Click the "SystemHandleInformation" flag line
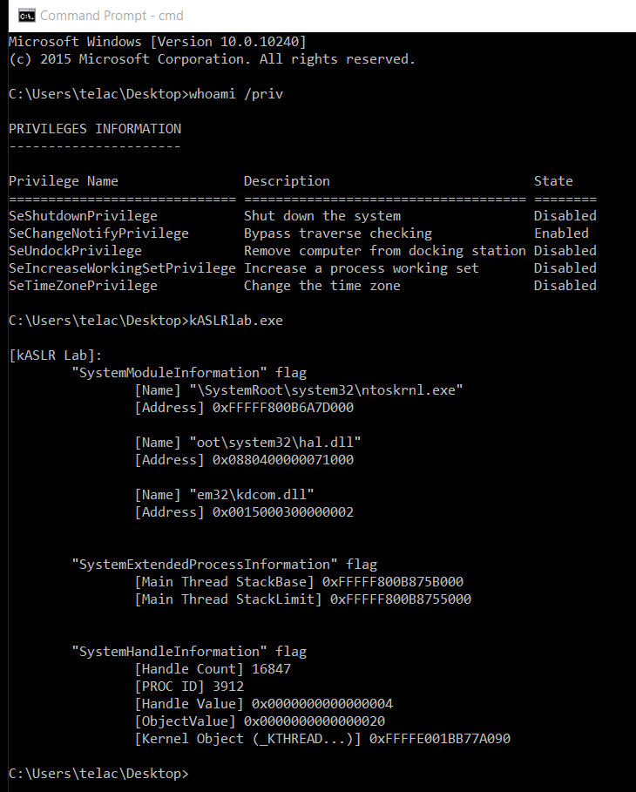The width and height of the screenshot is (636, 792). 189,652
